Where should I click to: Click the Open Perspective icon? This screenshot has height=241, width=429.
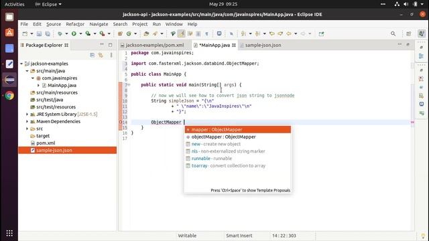[x=409, y=34]
